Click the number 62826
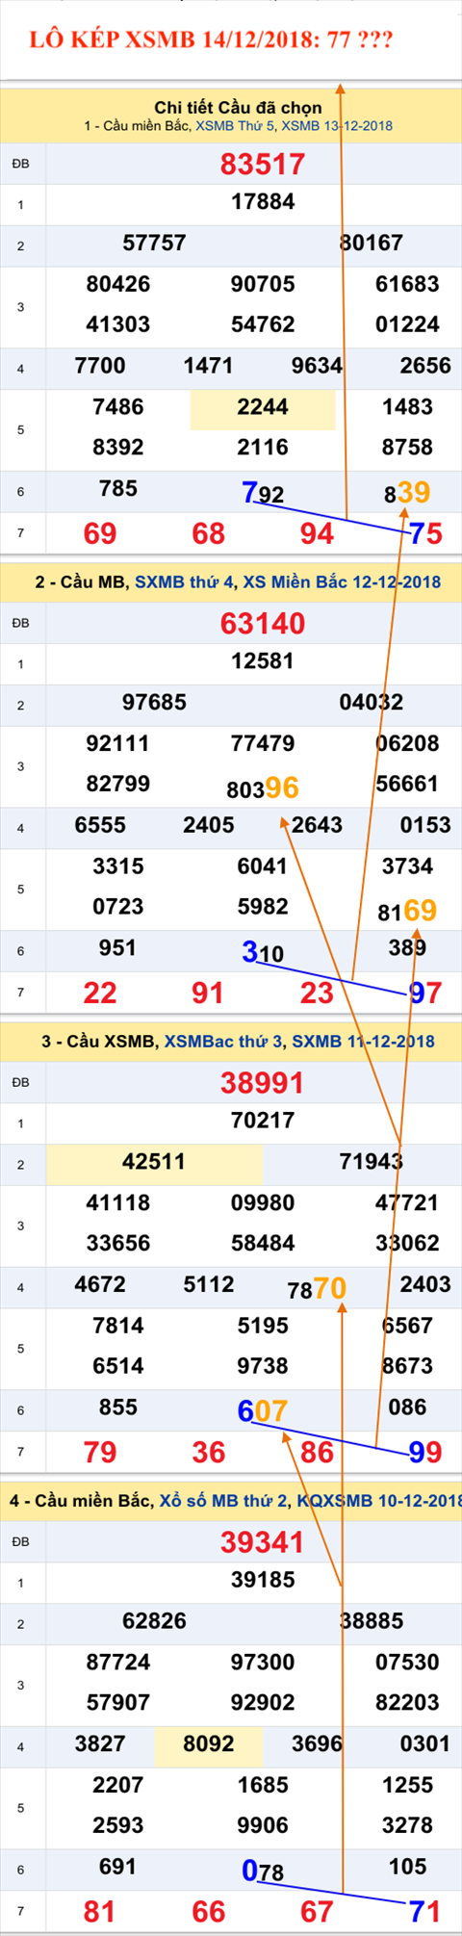Viewport: 462px width, 1936px height. pyautogui.click(x=154, y=1621)
